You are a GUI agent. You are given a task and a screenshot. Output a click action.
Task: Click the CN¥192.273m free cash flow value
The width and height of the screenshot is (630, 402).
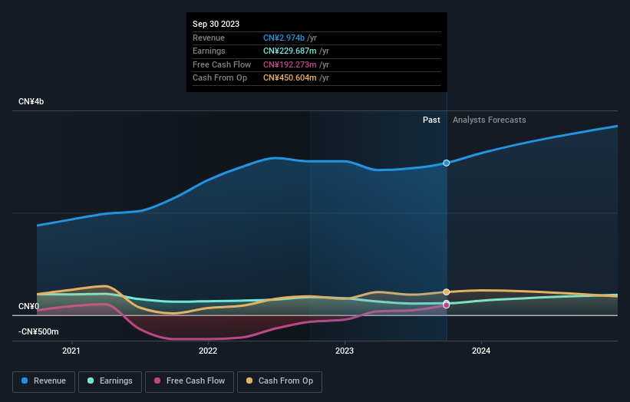290,64
